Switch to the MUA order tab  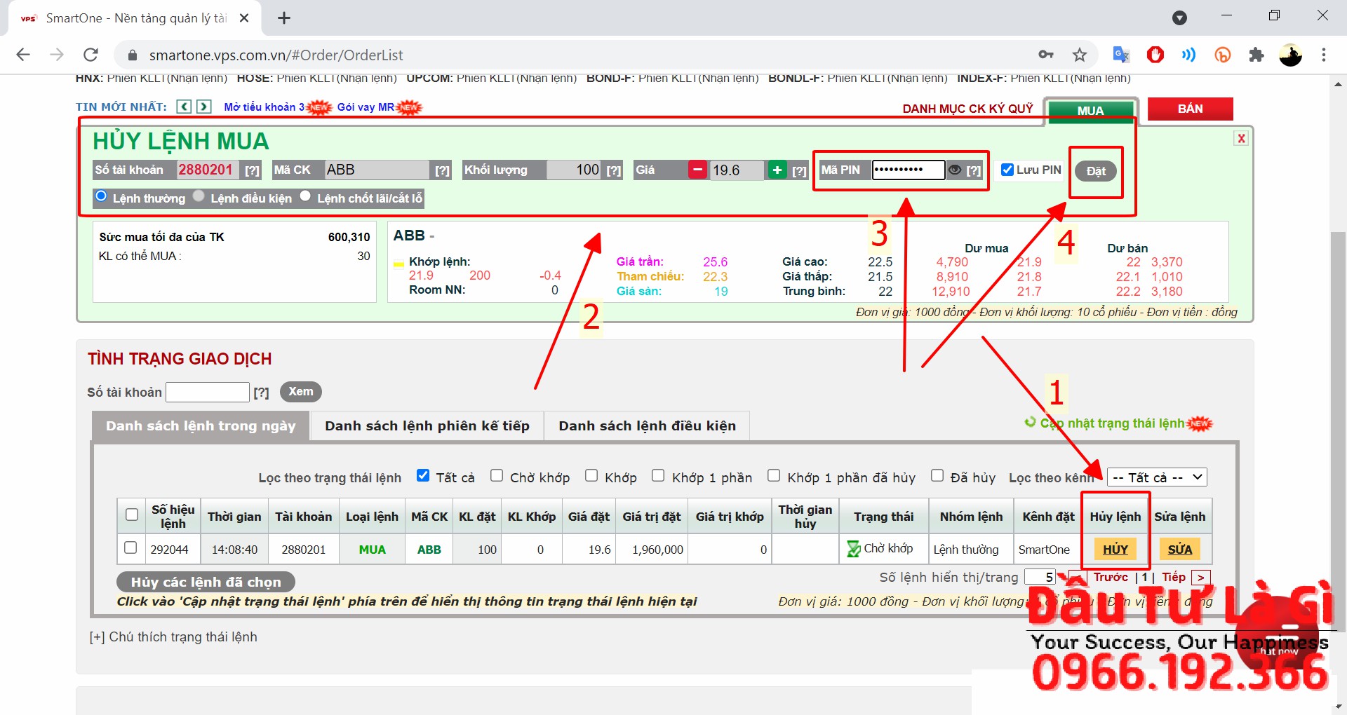point(1090,110)
